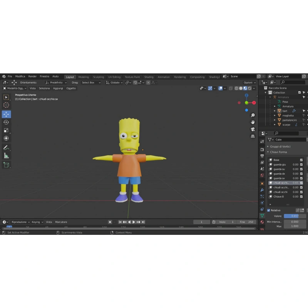308x308 pixels.
Task: Open the Predefinito orientation dropdown
Action: 56,83
